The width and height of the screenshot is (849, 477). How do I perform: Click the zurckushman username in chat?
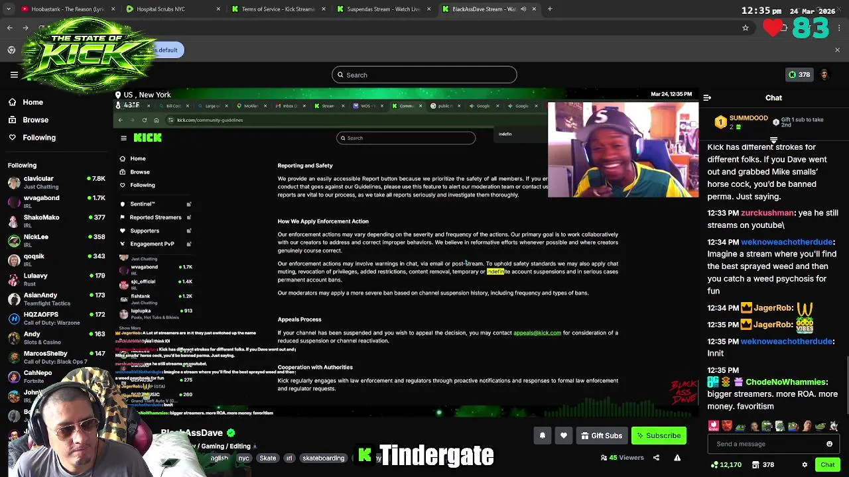[767, 213]
